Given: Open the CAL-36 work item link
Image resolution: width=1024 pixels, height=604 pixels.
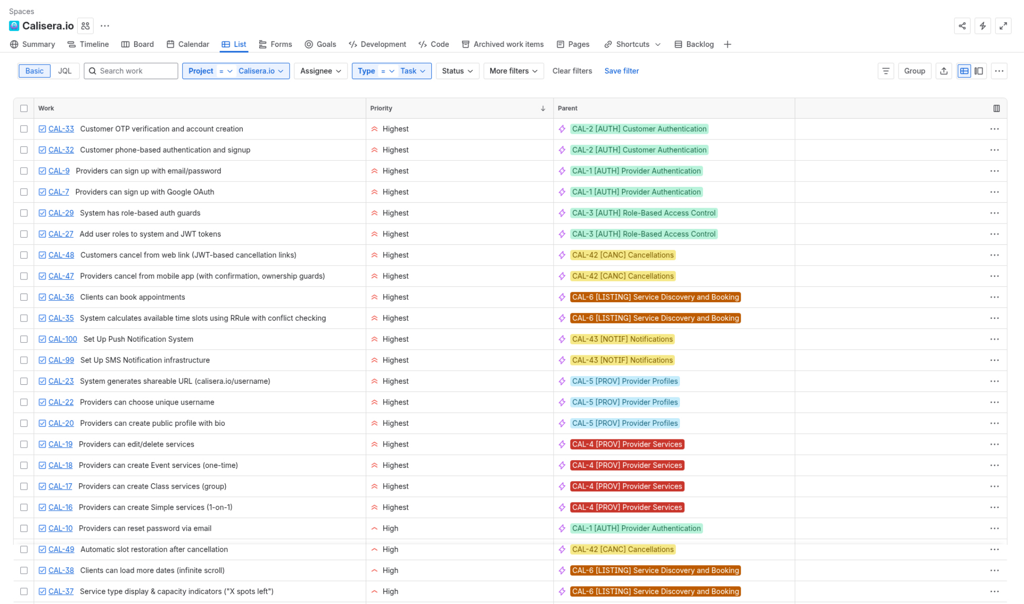Looking at the screenshot, I should tap(61, 297).
